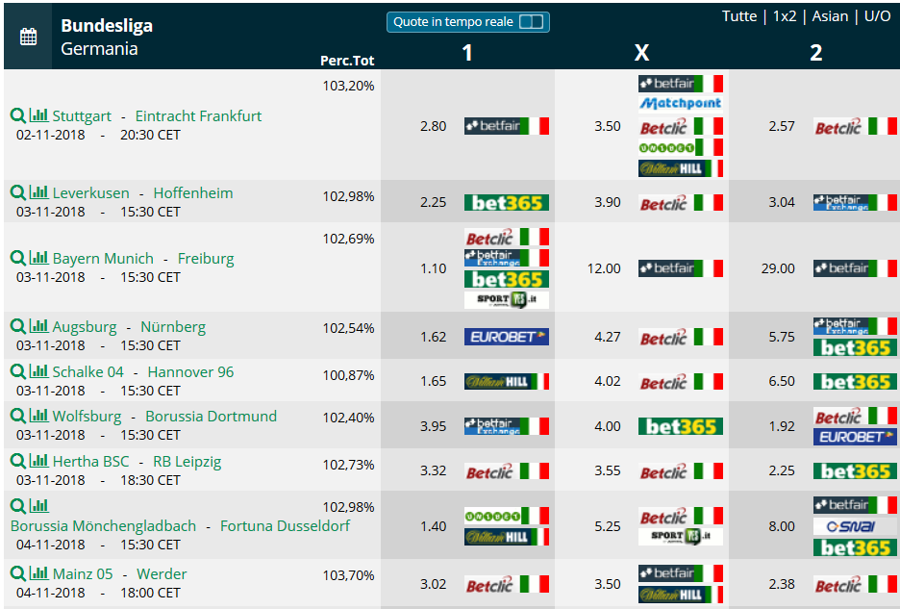
Task: Click the magnifier icon for Stuttgart match
Action: pos(18,115)
